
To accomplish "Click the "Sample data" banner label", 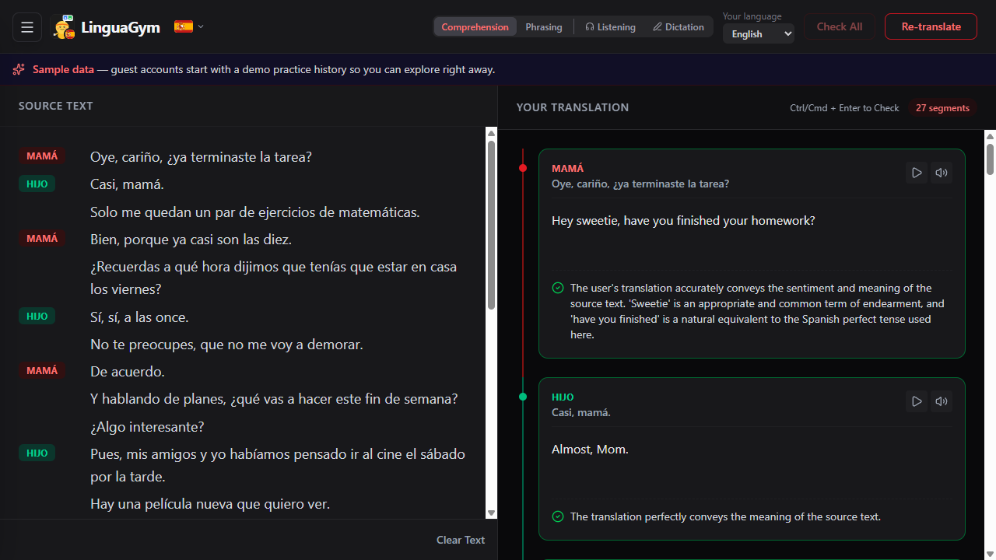I will click(x=63, y=69).
